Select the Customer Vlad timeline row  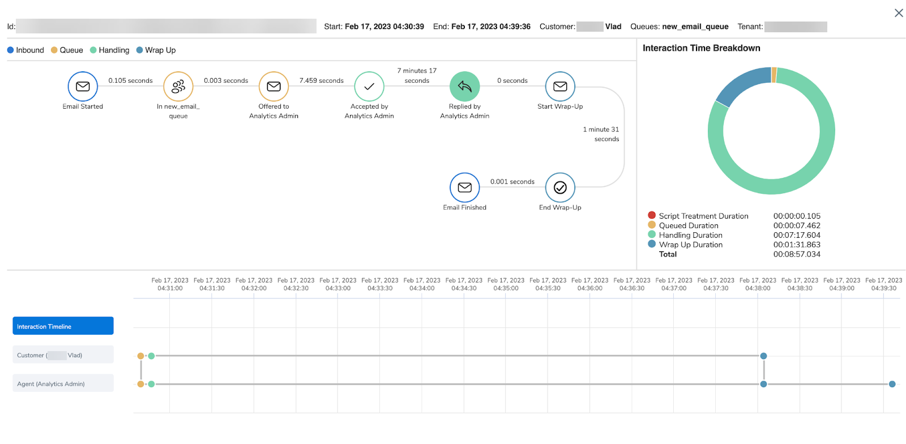point(63,355)
